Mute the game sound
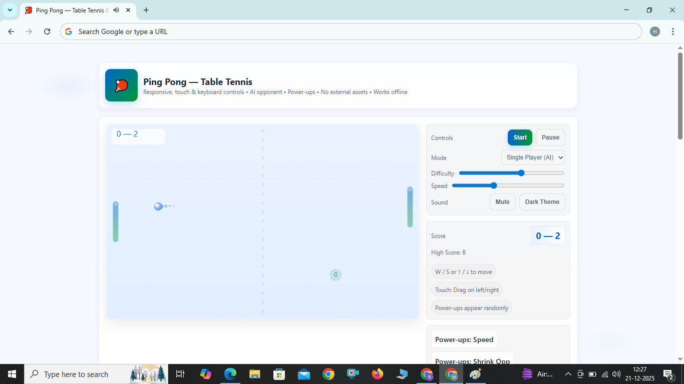The height and width of the screenshot is (384, 684). pos(502,202)
